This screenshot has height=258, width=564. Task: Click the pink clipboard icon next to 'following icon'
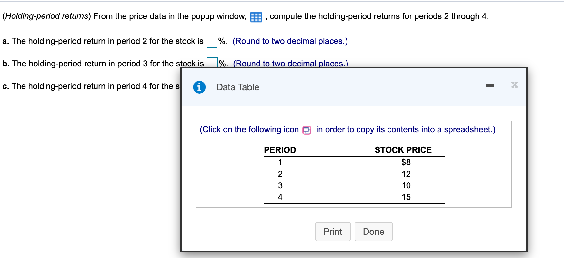point(307,130)
